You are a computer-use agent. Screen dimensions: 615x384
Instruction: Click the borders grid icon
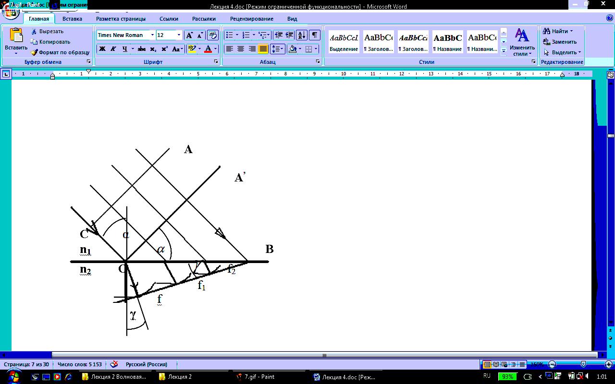coord(308,49)
